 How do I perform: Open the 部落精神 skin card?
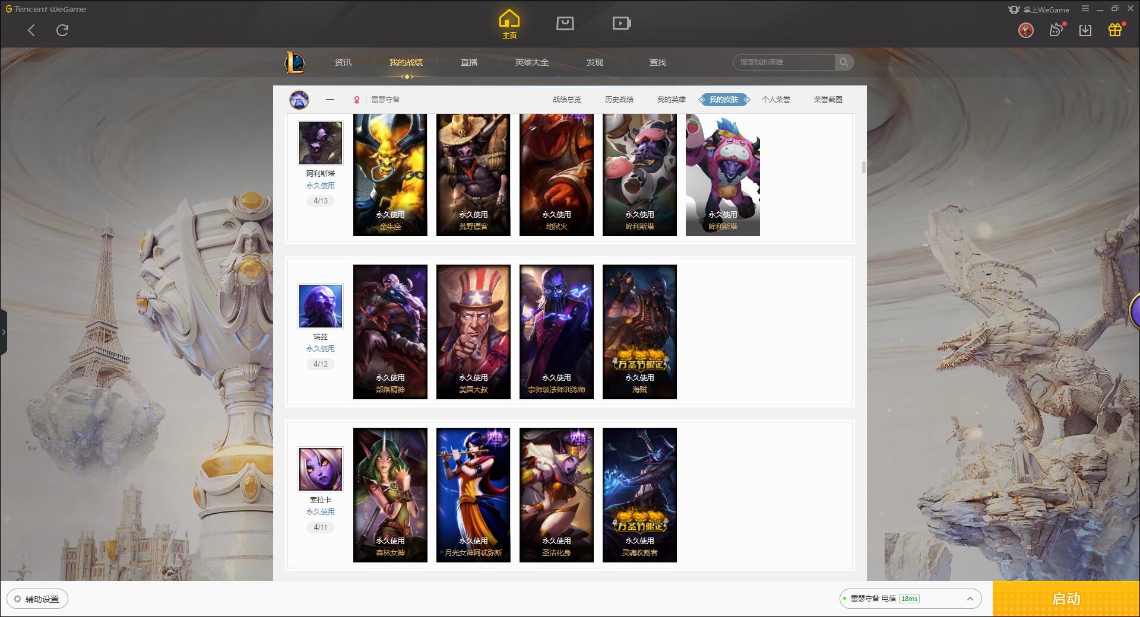click(x=390, y=332)
